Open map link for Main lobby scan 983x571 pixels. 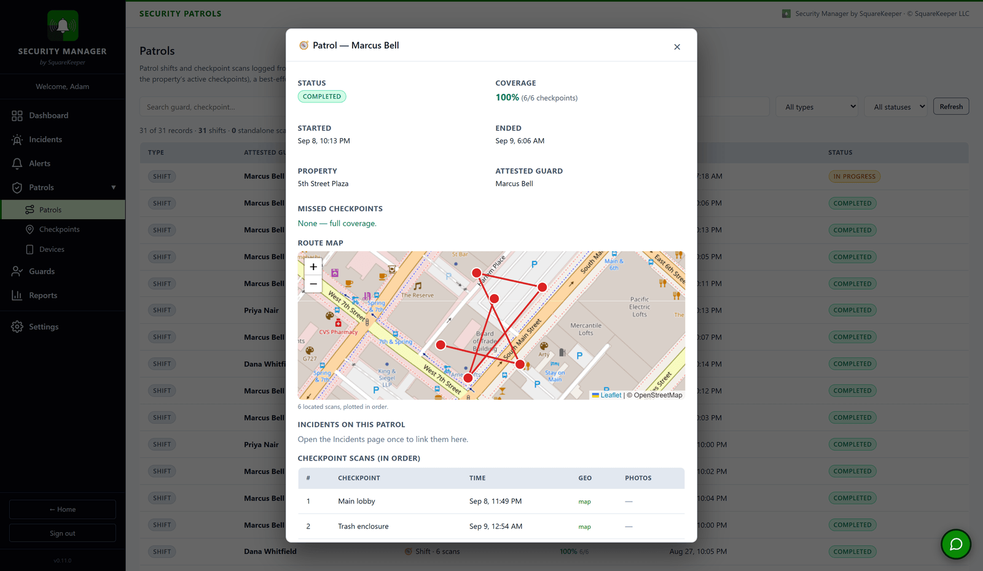(x=584, y=502)
